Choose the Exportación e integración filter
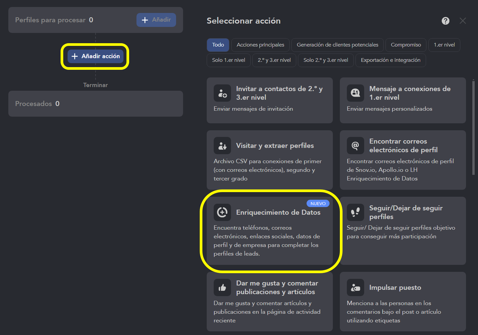This screenshot has height=335, width=478. 390,60
